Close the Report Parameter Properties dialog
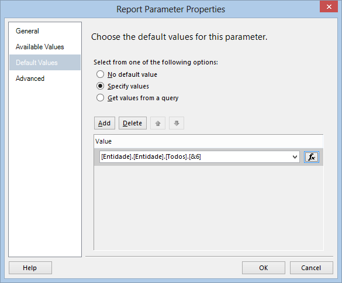 (329, 6)
